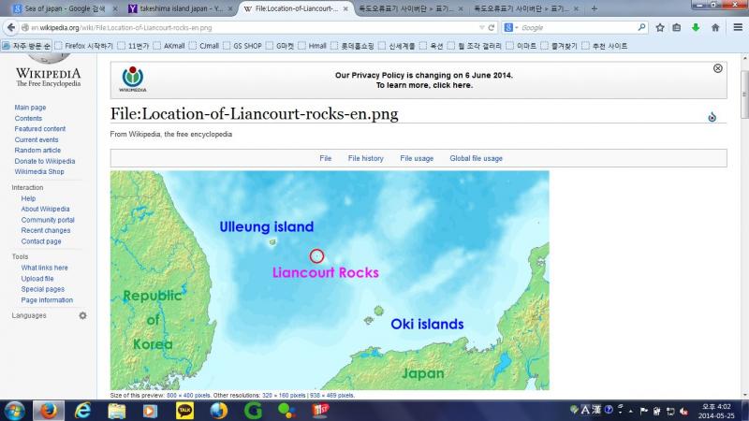The height and width of the screenshot is (421, 749).
Task: Switch to takeshima island japan tab
Action: pos(181,8)
